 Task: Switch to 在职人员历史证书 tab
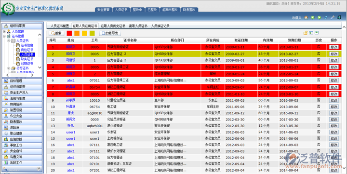113,26
